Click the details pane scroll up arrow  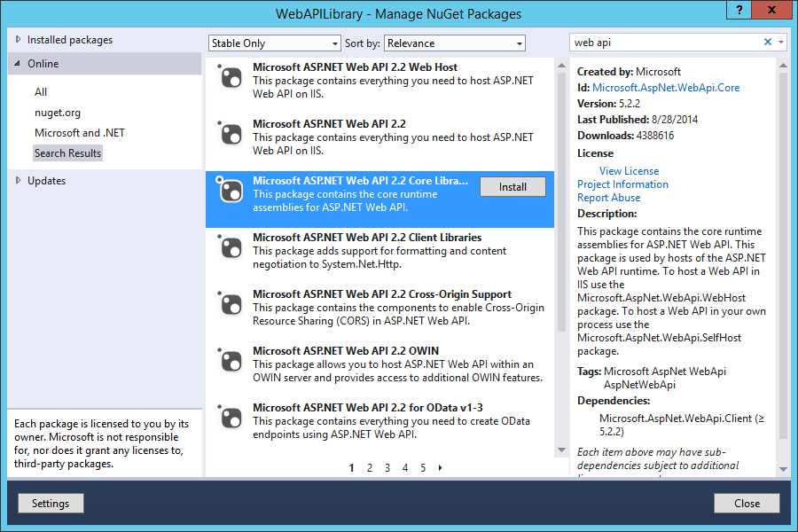click(x=784, y=65)
